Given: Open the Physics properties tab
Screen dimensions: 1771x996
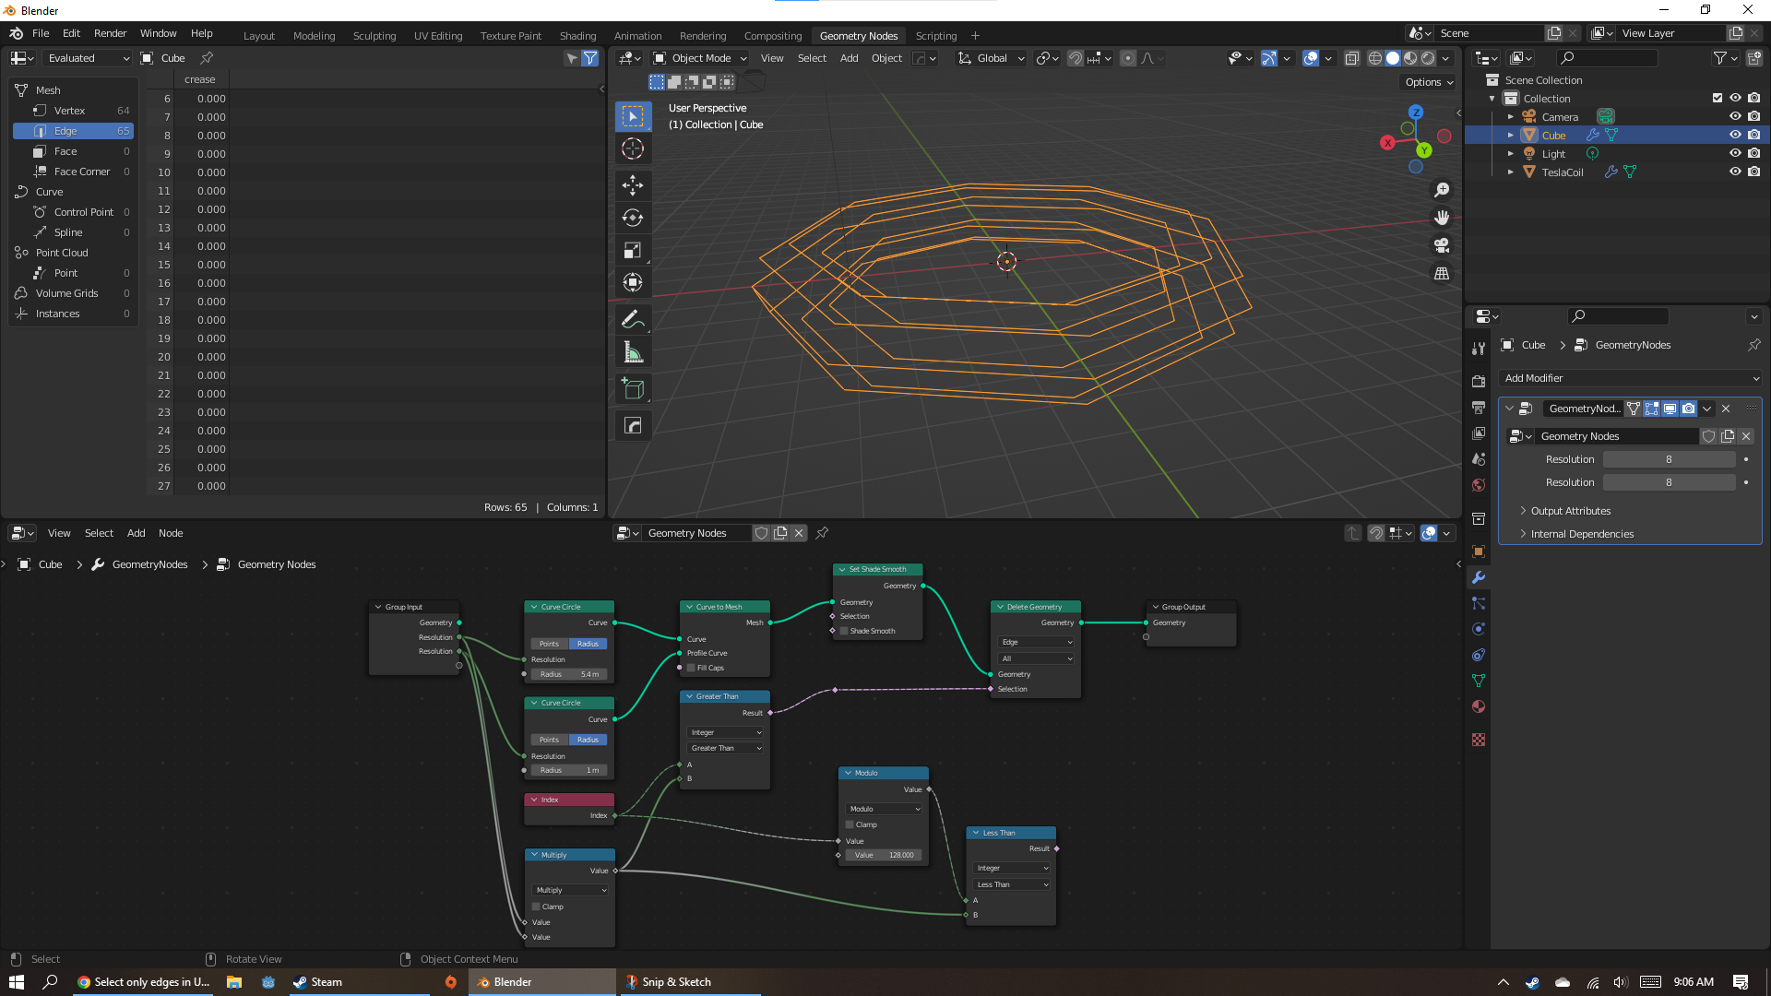Looking at the screenshot, I should coord(1479,629).
